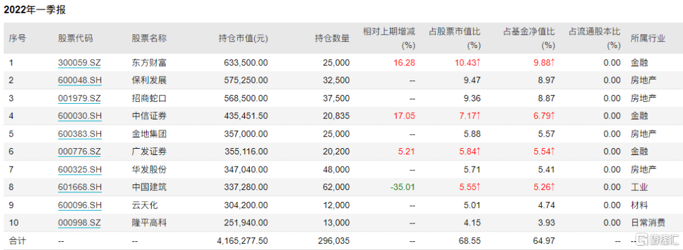Image resolution: width=683 pixels, height=250 pixels.
Task: Select the 600383.SH stock link
Action: [x=79, y=134]
